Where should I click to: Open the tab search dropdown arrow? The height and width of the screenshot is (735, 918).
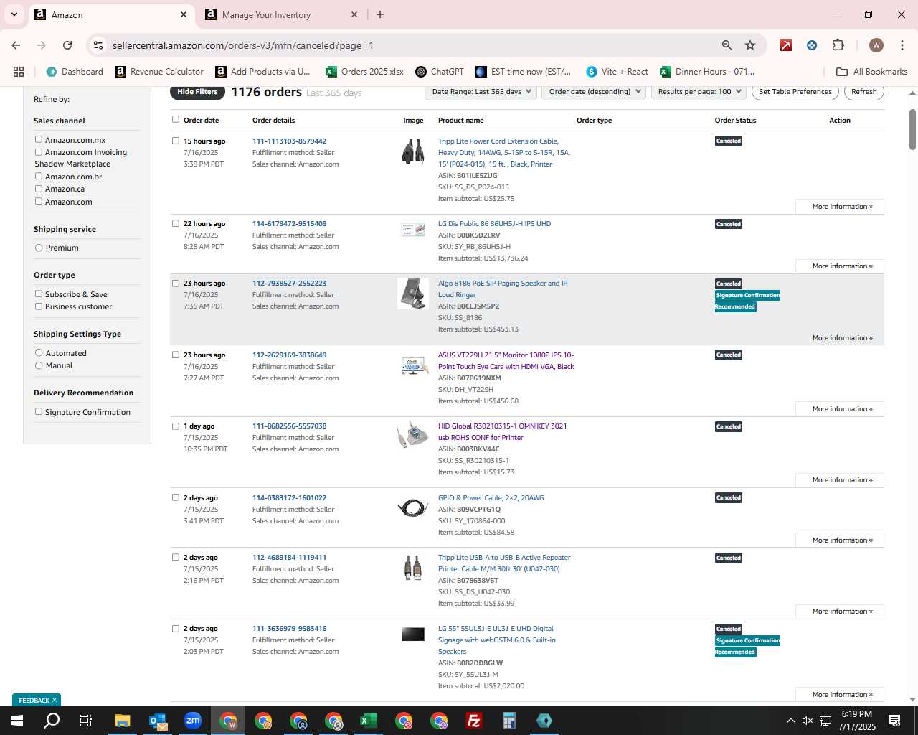pos(14,14)
